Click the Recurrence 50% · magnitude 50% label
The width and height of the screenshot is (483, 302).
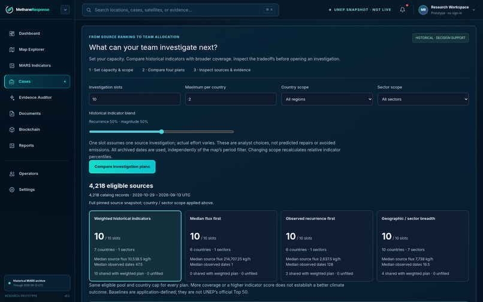tap(118, 122)
